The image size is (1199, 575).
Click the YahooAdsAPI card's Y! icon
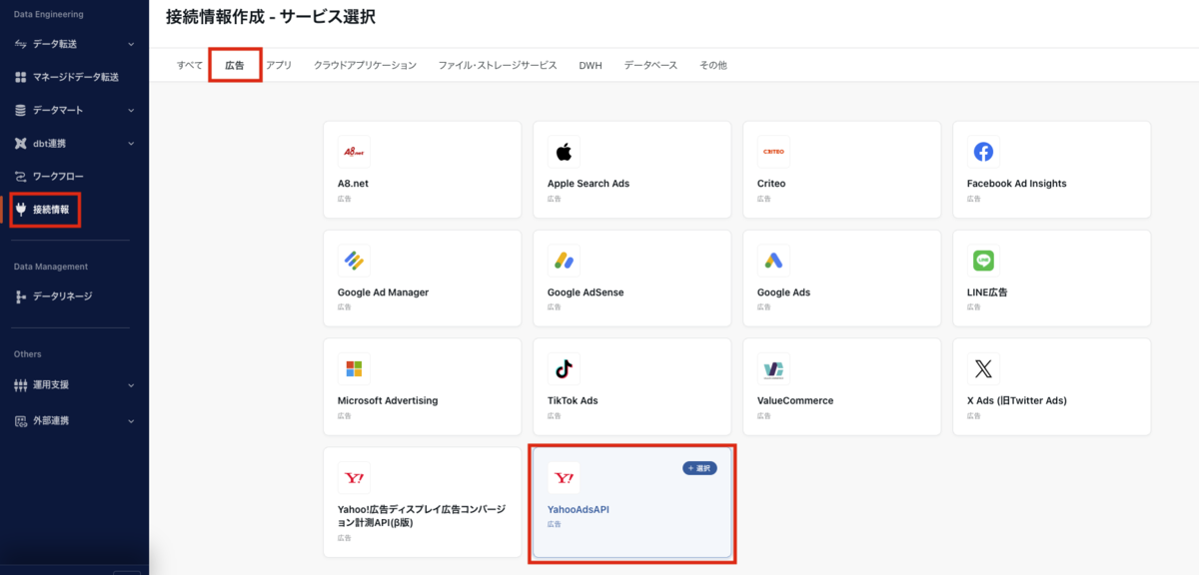point(564,478)
